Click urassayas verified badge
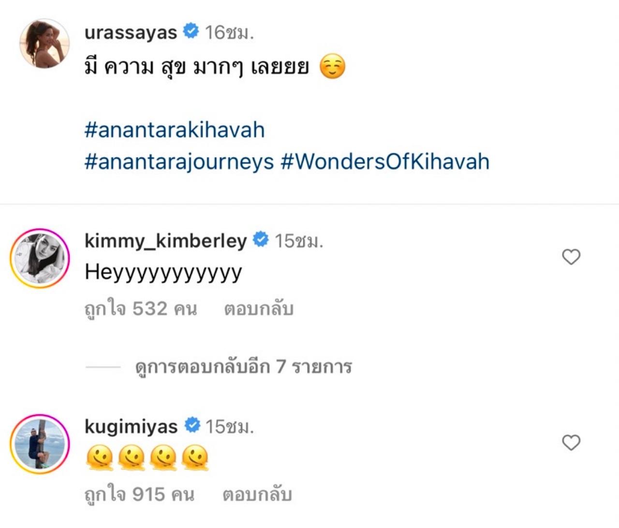The width and height of the screenshot is (619, 528). coord(191,31)
